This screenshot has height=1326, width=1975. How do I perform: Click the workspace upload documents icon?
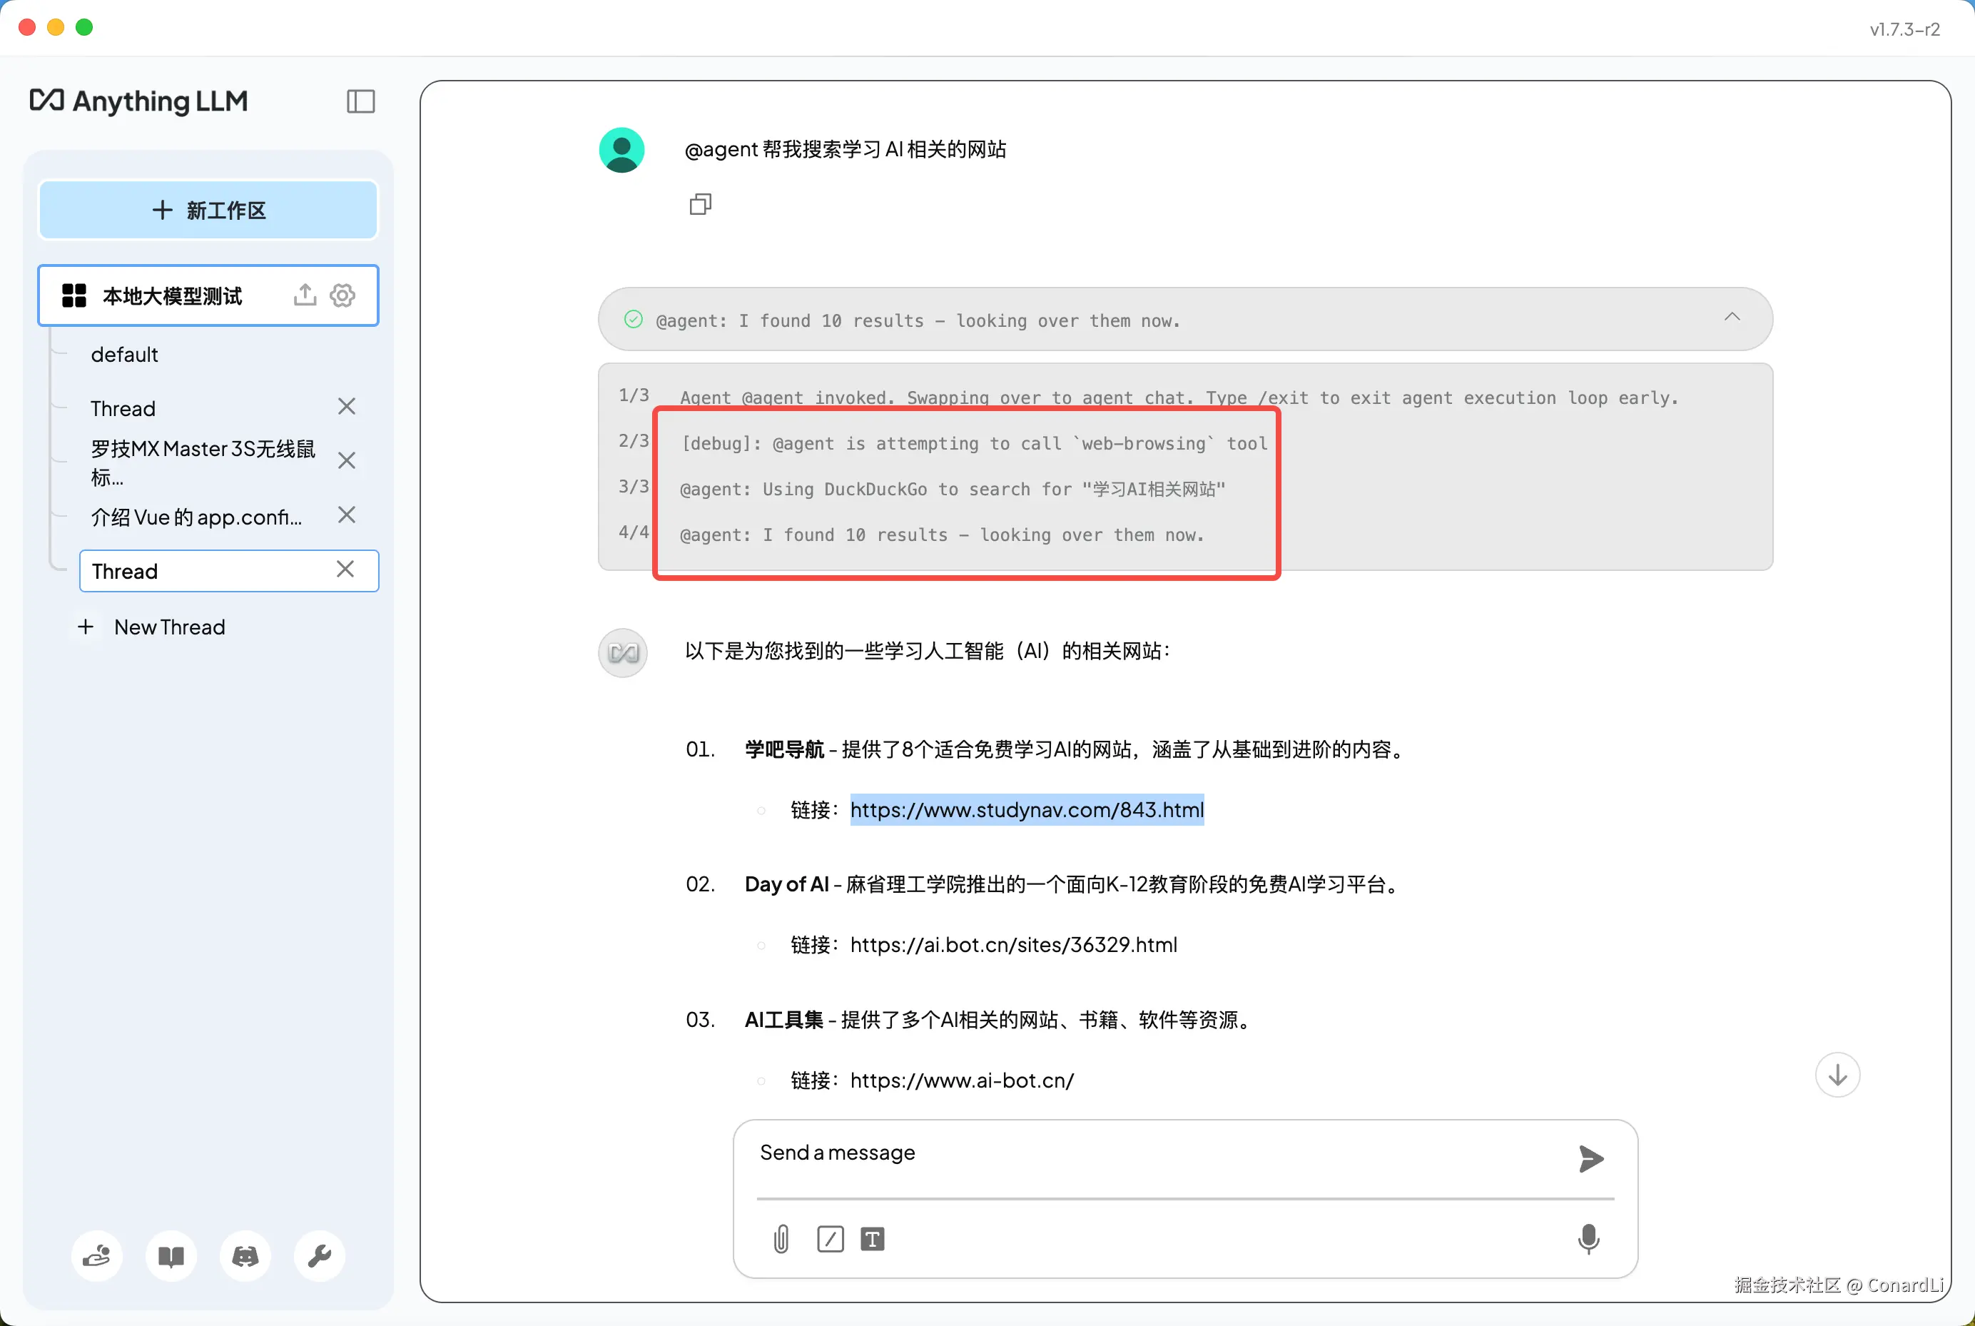tap(305, 295)
